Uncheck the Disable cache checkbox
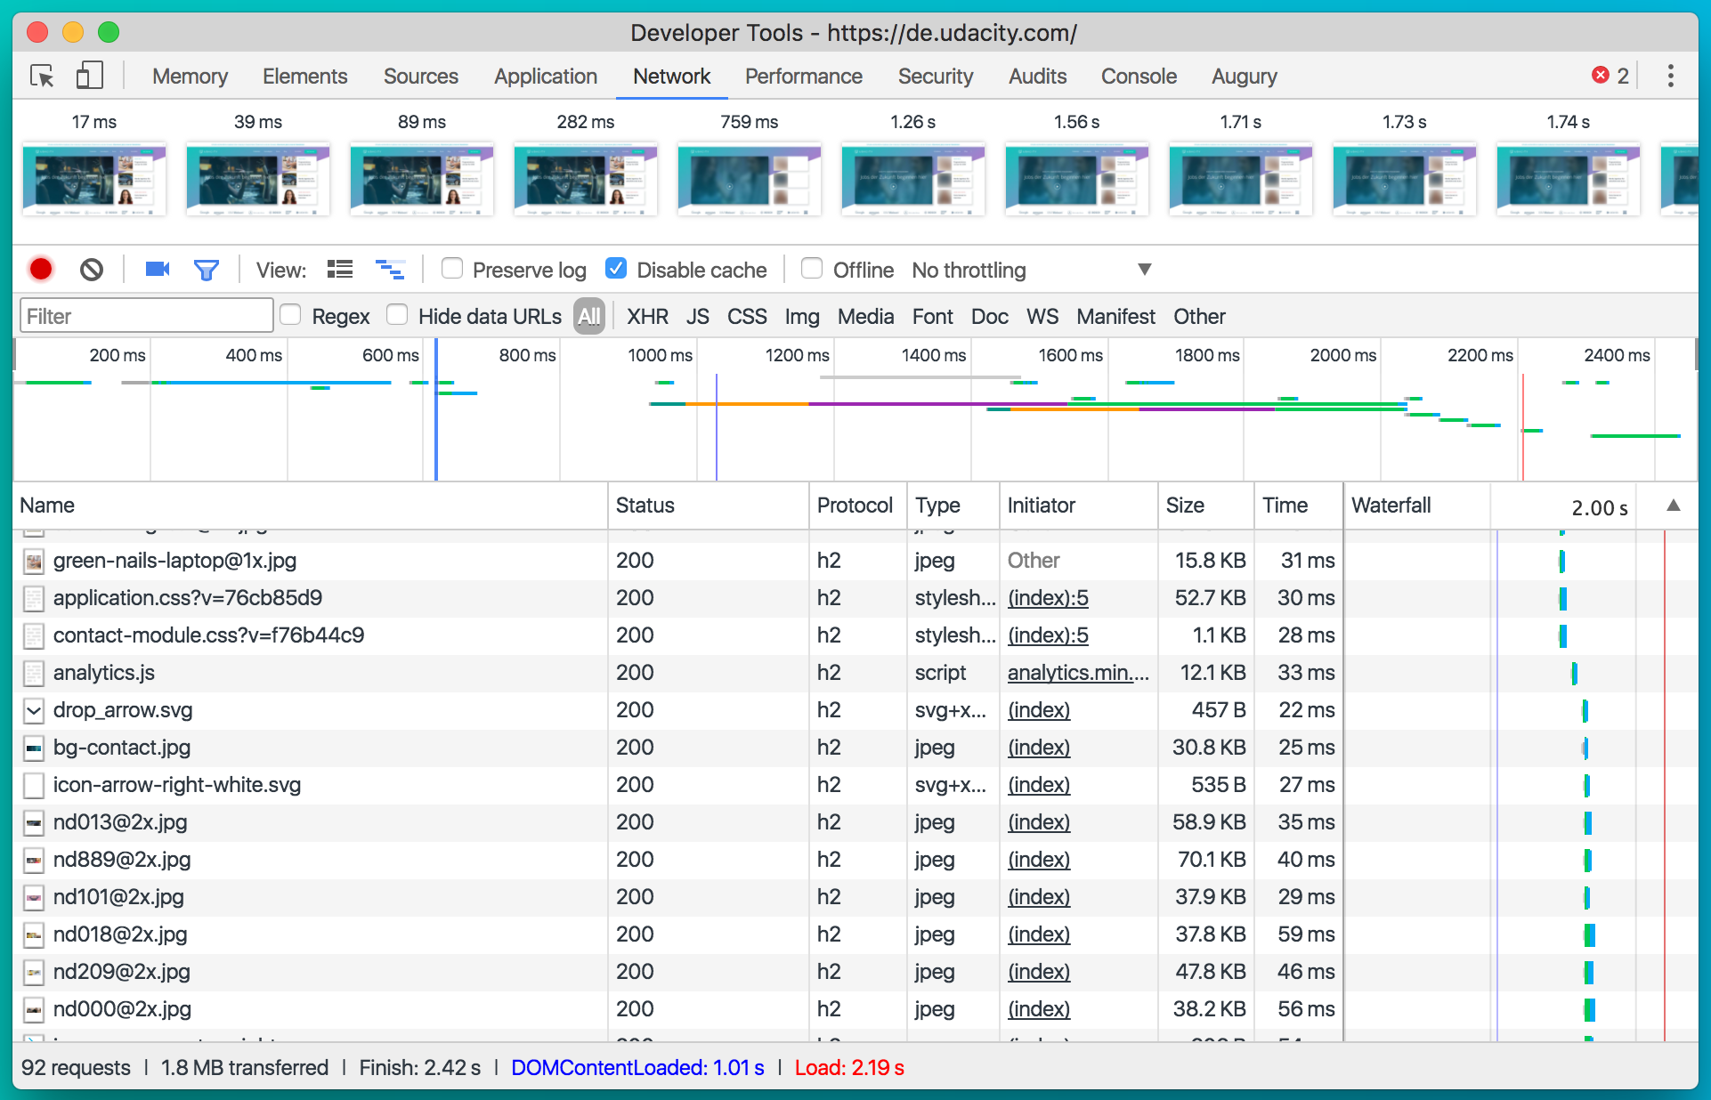1711x1100 pixels. 616,269
